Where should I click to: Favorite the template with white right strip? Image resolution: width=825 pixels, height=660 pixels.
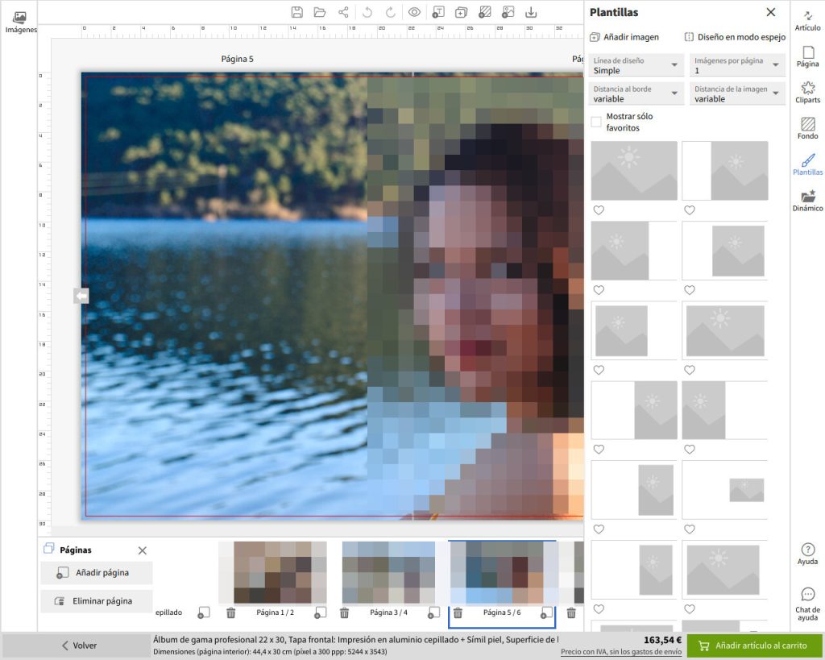(x=599, y=290)
